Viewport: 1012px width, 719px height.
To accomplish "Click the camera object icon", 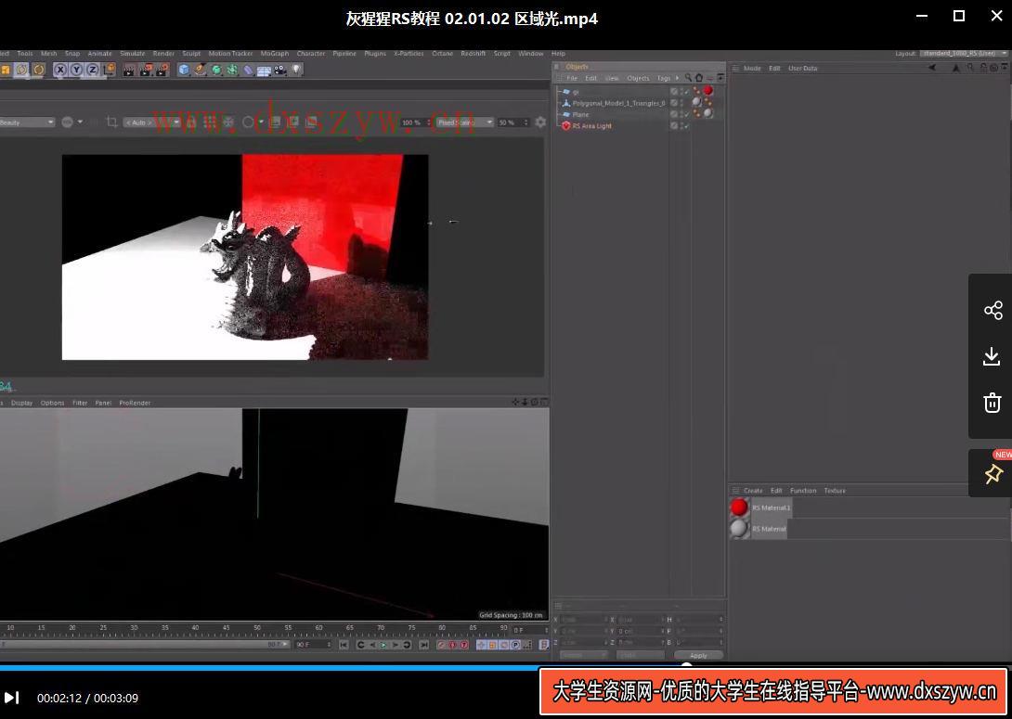I will pos(280,70).
